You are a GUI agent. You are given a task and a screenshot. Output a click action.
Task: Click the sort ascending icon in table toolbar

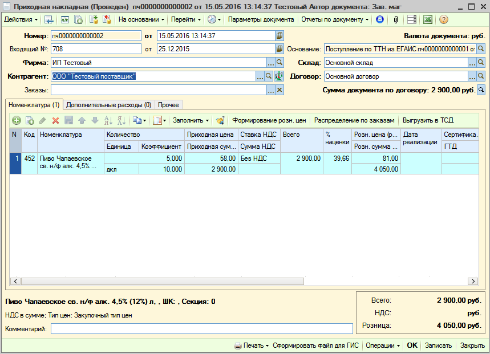point(108,121)
